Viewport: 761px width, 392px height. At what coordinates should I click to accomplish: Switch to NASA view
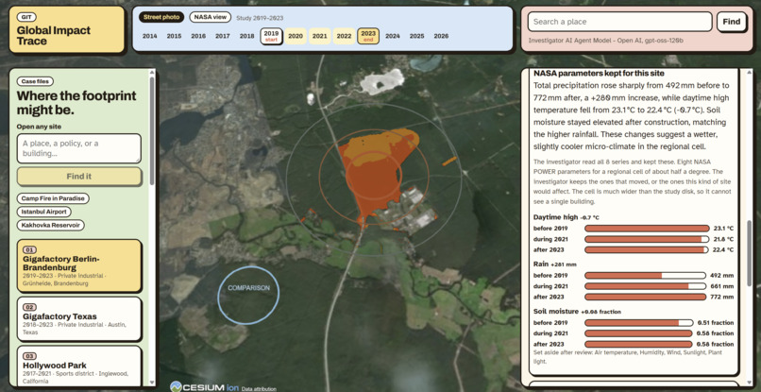pyautogui.click(x=211, y=17)
